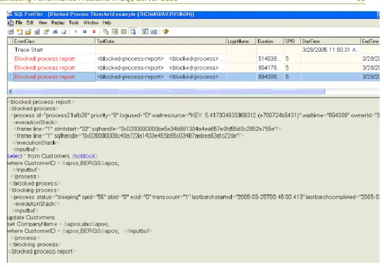Open the Tools menu
Image resolution: width=384 pixels, height=267 pixels.
(x=73, y=23)
